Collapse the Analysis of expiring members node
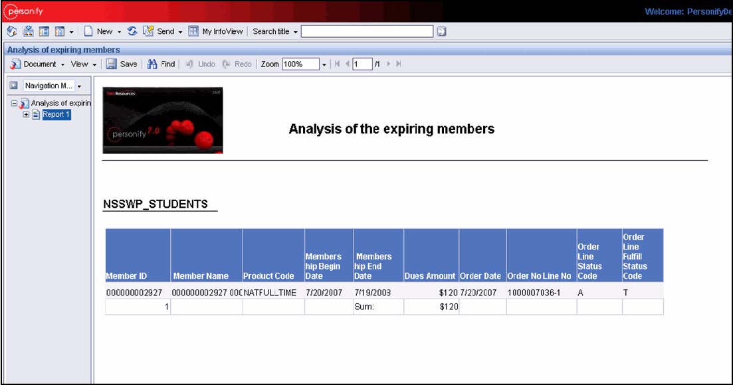733x385 pixels. tap(15, 104)
